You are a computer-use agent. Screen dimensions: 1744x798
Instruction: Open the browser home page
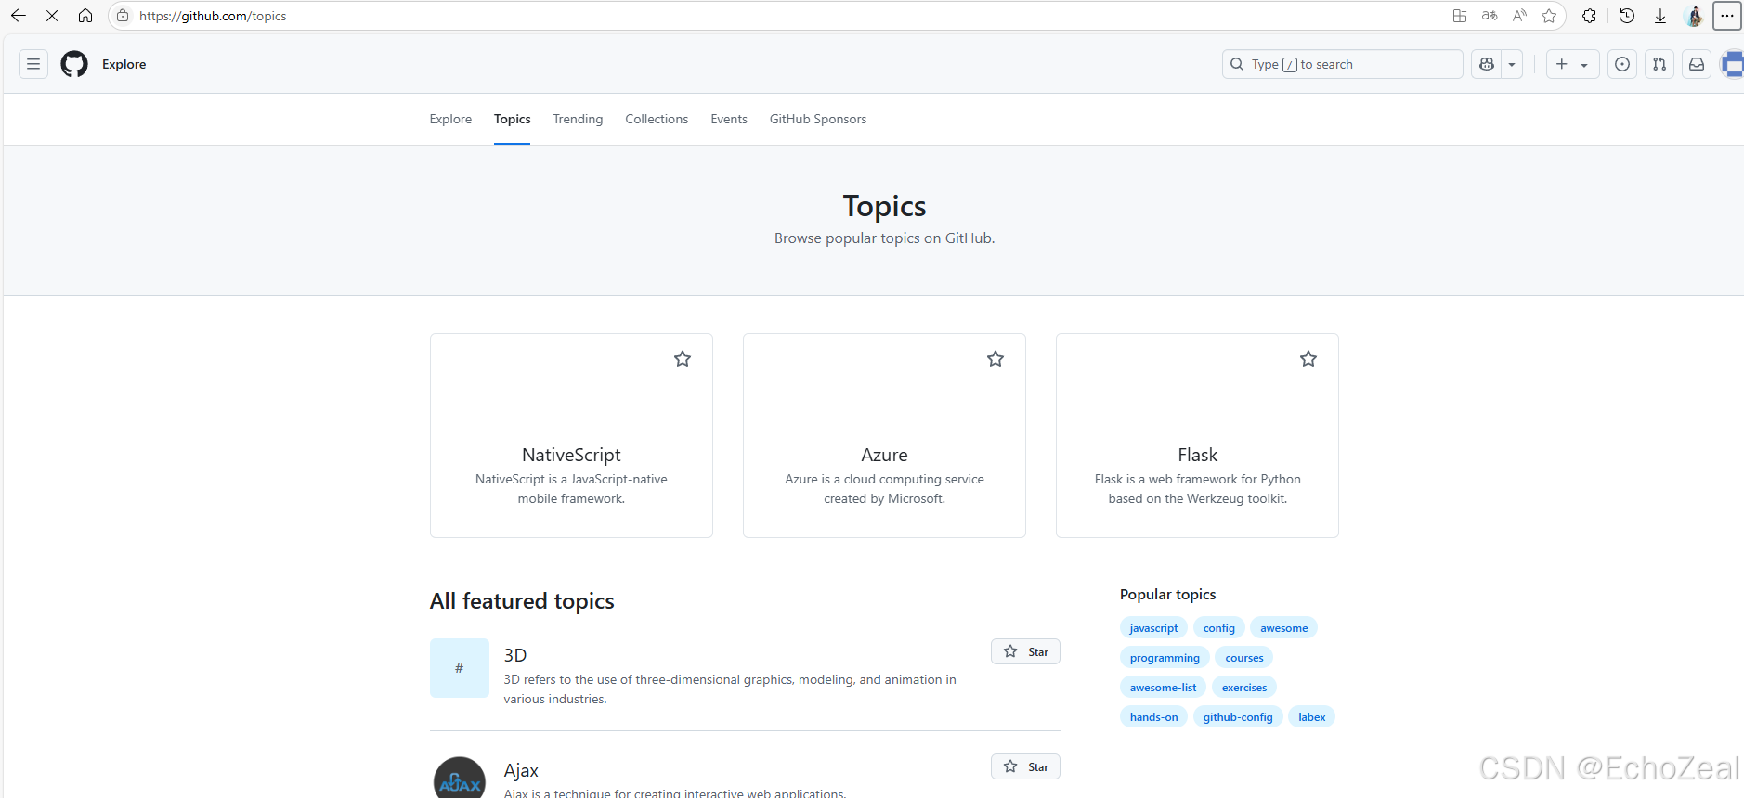click(x=85, y=16)
